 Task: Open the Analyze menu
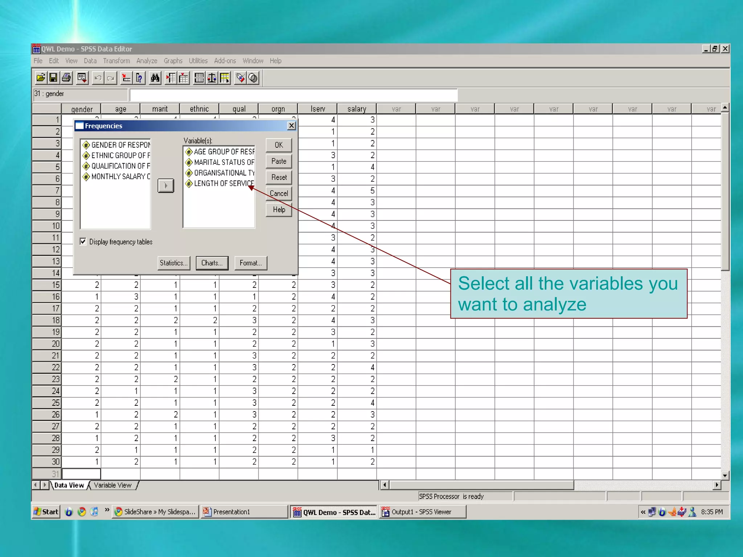point(147,61)
